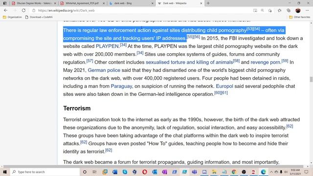Click the vertical scrollbar thumb

point(311,79)
